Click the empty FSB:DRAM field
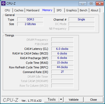Image resolution: width=105 pixels, height=104 pixels. pyautogui.click(x=62, y=44)
